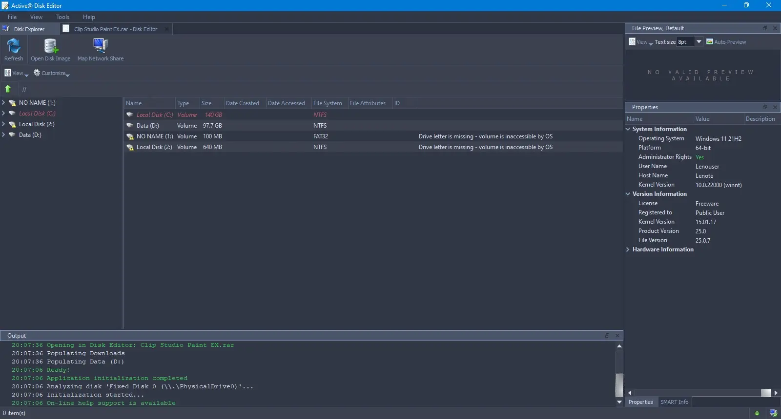Close the Properties panel

(775, 107)
